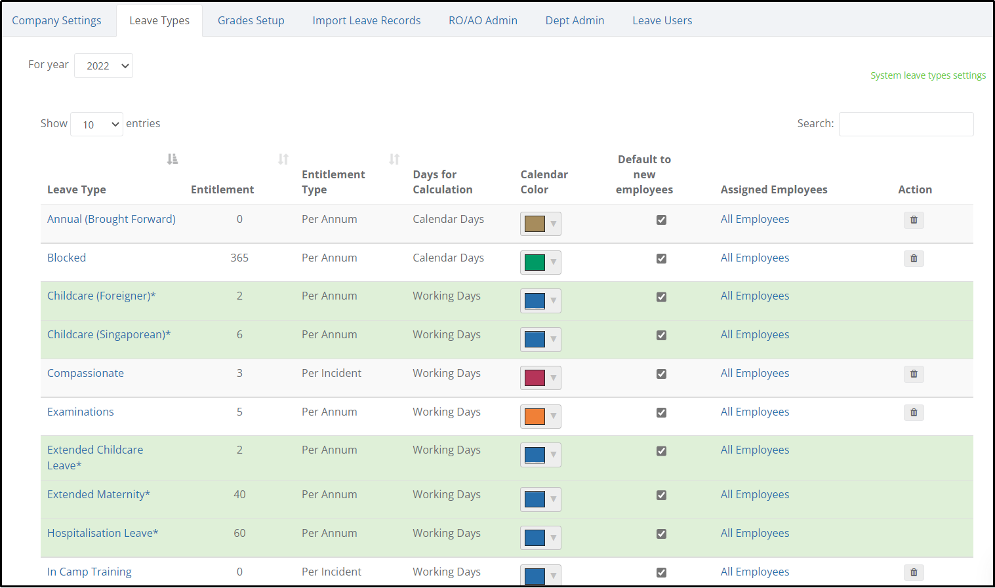Click Per Incident text in Compassionate row
The width and height of the screenshot is (995, 588).
coord(331,373)
